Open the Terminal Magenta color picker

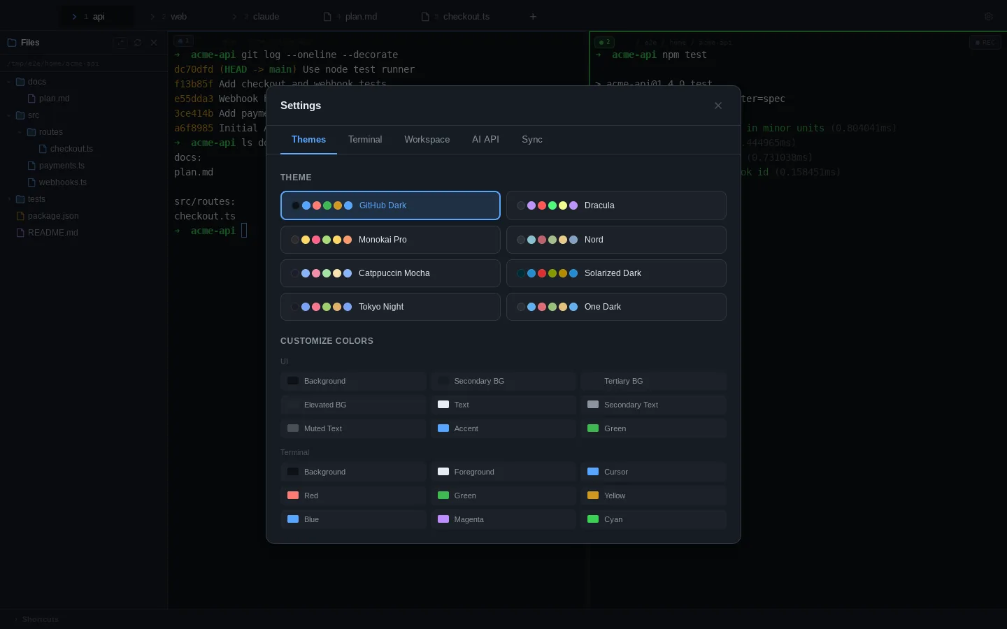[x=443, y=519]
